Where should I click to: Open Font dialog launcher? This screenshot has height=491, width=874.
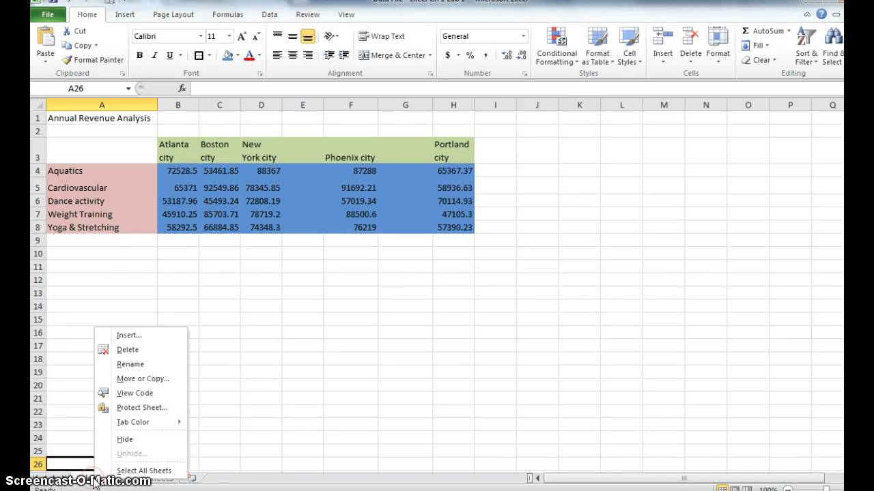pyautogui.click(x=260, y=74)
